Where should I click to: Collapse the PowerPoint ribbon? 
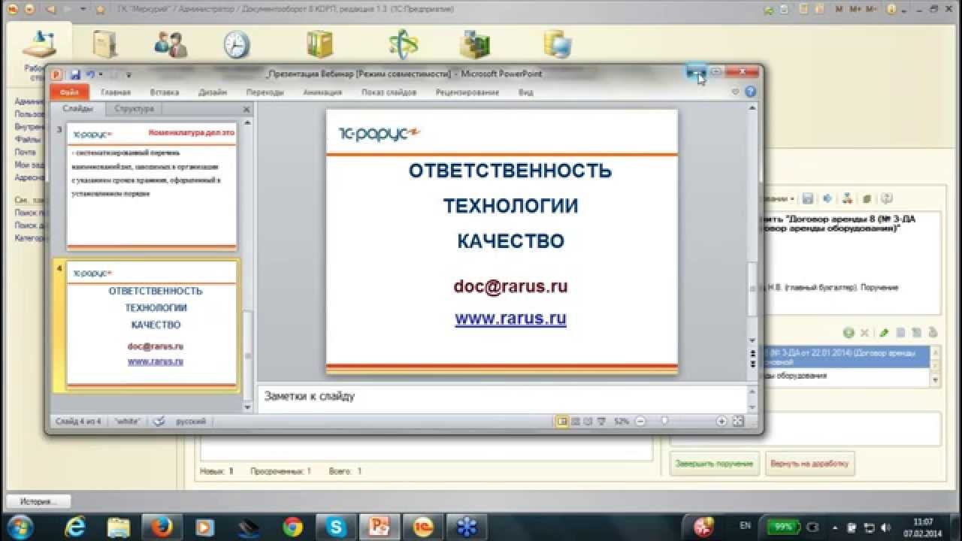(736, 92)
